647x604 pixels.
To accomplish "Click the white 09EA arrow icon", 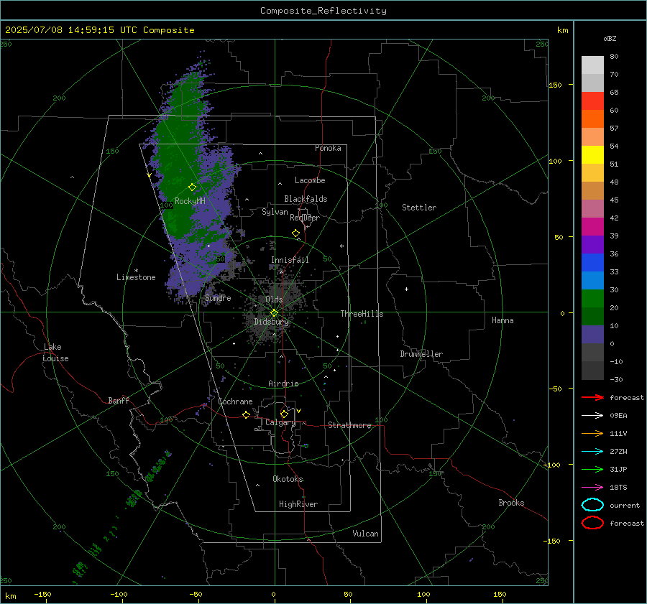I will pyautogui.click(x=592, y=416).
